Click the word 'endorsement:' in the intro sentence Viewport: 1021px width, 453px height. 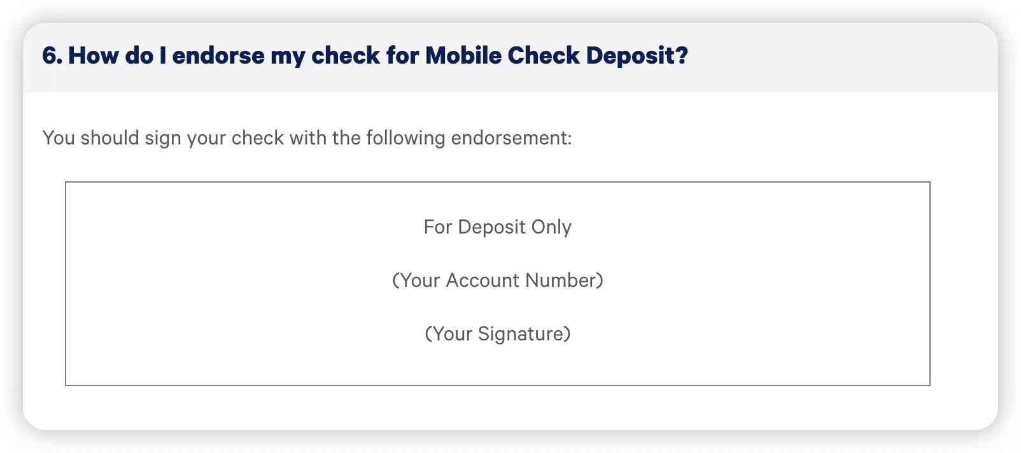click(x=512, y=138)
